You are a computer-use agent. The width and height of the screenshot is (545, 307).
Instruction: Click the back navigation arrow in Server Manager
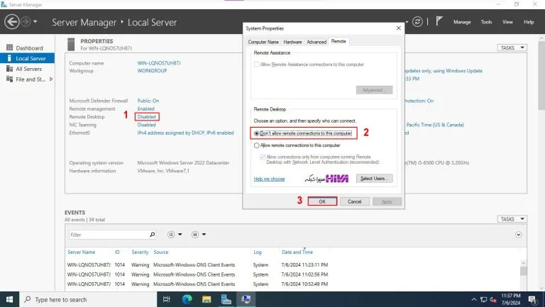click(x=12, y=22)
